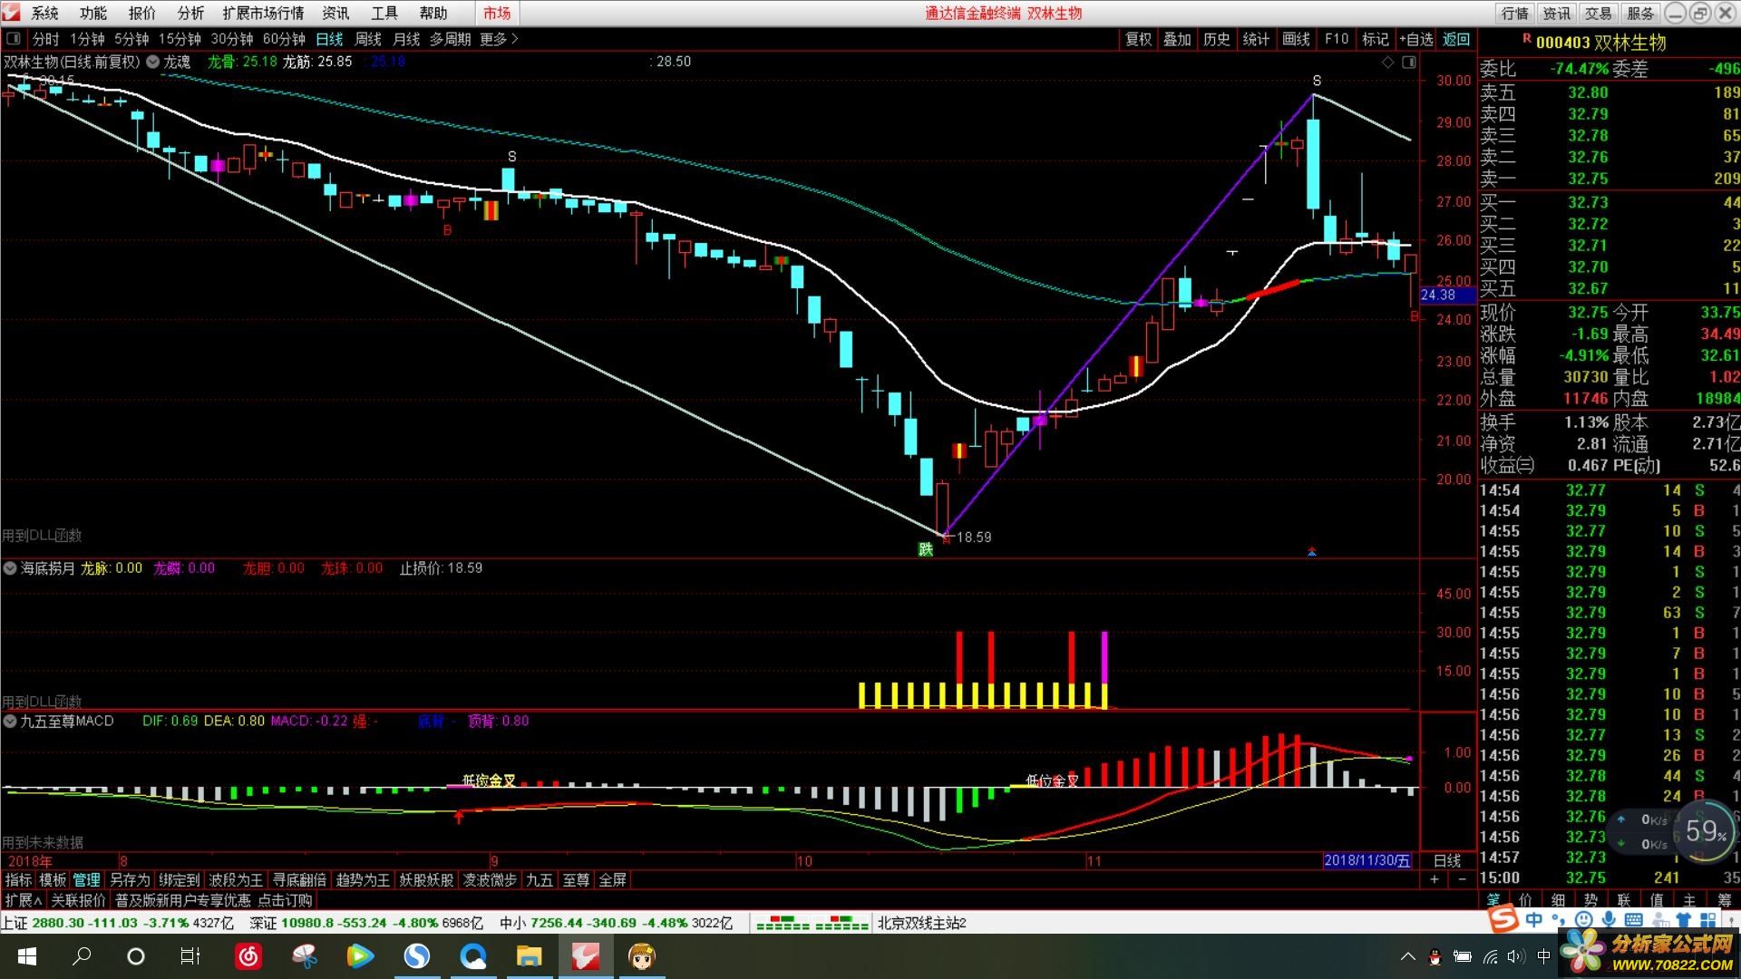The width and height of the screenshot is (1741, 979).
Task: Select the 指标 bottom tab
Action: click(18, 880)
